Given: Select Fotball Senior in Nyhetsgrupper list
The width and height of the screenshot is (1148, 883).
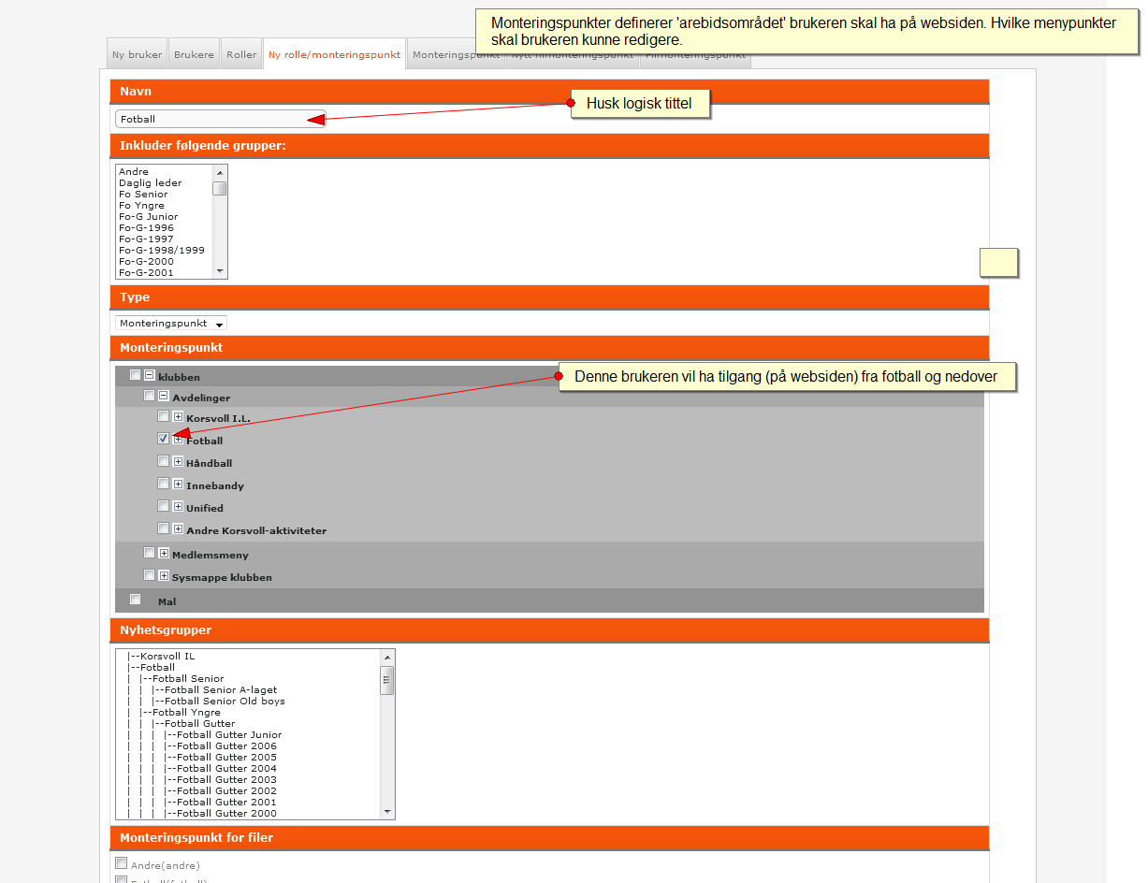Looking at the screenshot, I should [x=176, y=679].
